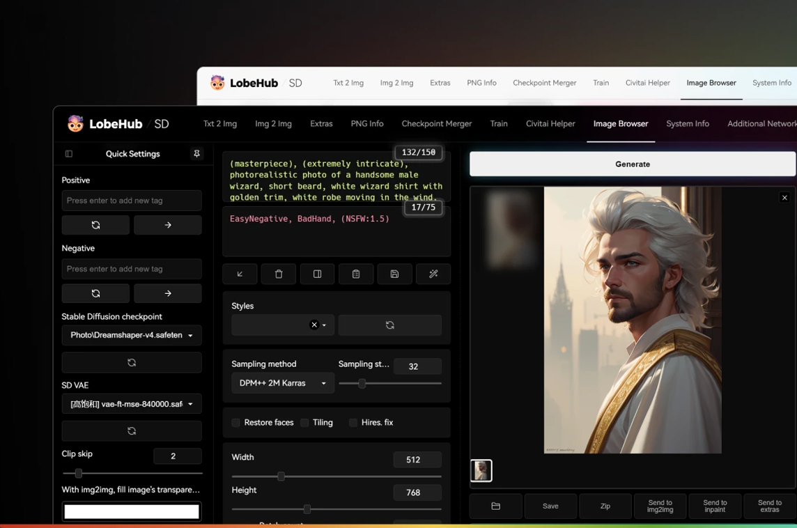Expand the Styles dropdown

324,325
